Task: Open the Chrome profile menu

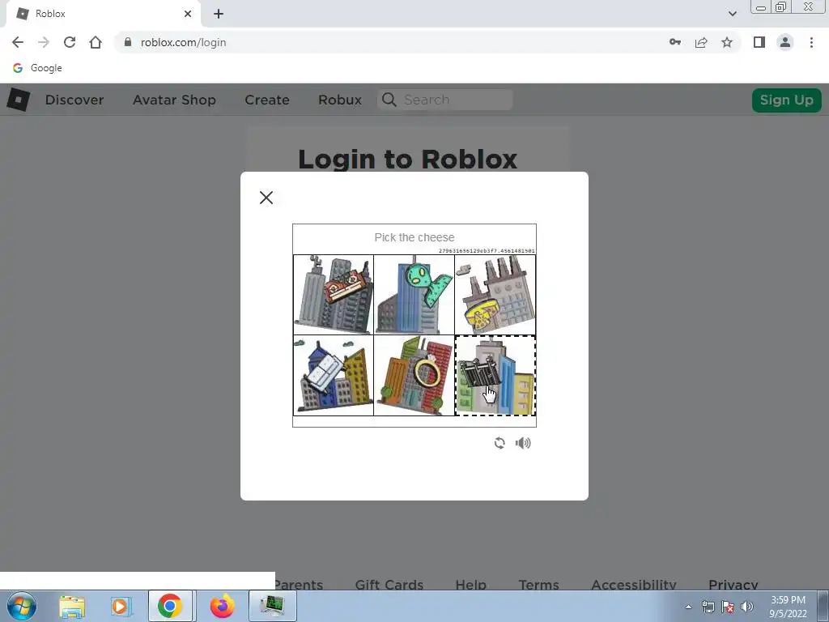Action: click(785, 42)
